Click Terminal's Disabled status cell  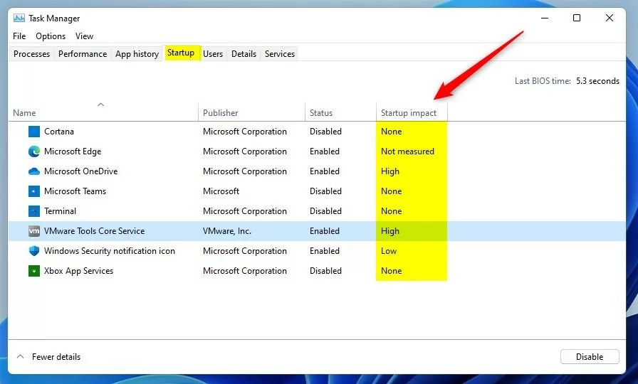325,211
